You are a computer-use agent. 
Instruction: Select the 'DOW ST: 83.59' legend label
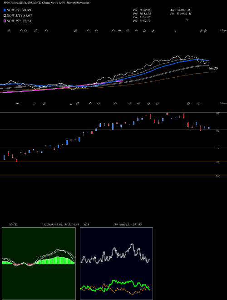coord(19,10)
